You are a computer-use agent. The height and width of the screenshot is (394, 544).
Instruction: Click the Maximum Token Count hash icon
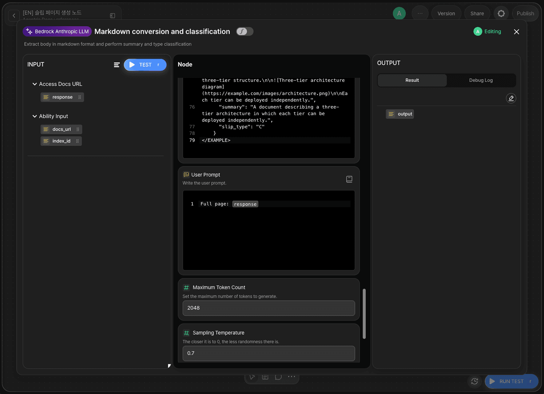[186, 288]
